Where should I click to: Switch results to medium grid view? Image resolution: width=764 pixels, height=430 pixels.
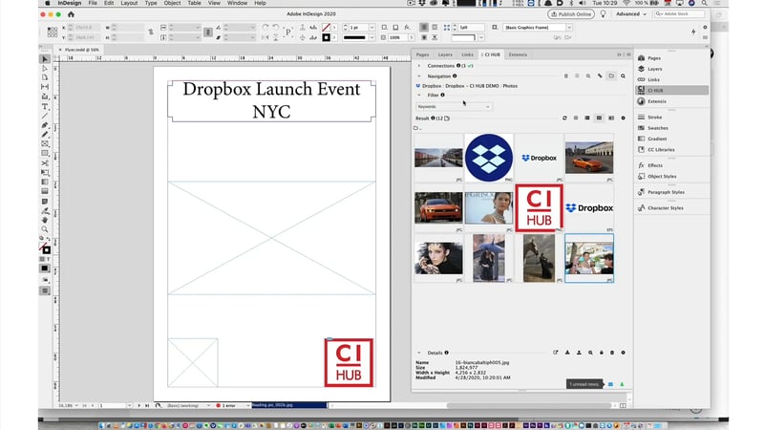pos(600,118)
